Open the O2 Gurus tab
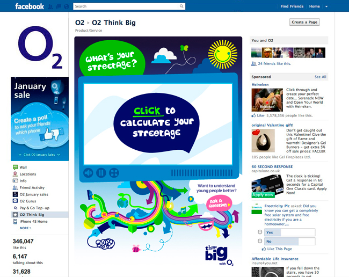Image resolution: width=349 pixels, height=277 pixels. coord(28,201)
